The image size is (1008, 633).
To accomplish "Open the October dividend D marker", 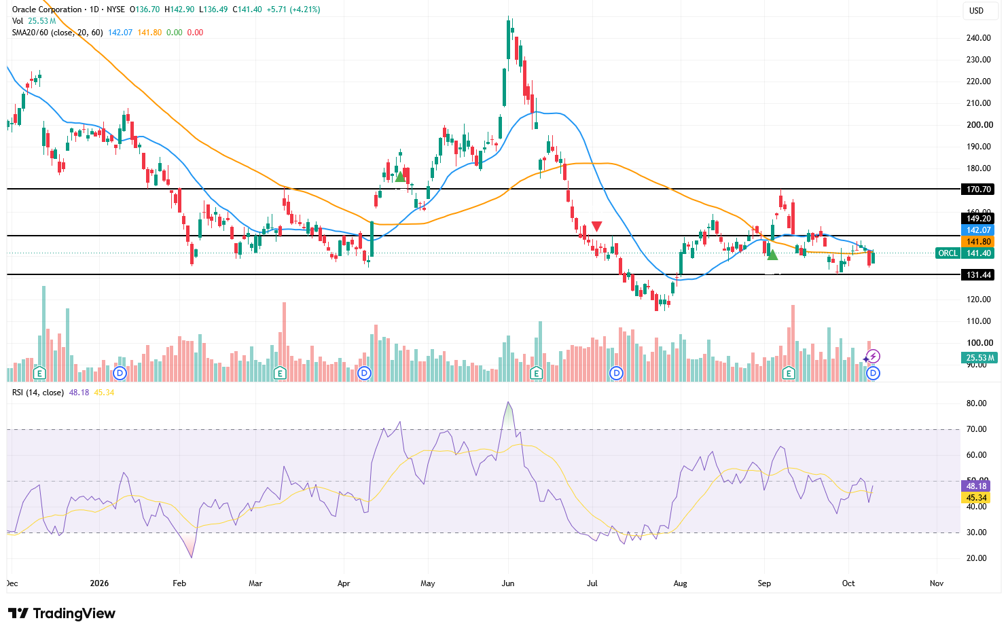I will click(874, 373).
